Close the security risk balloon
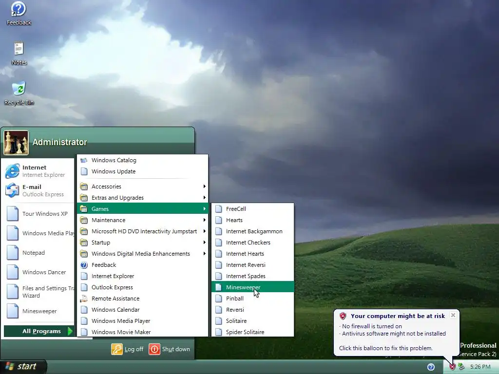This screenshot has width=499, height=374. point(453,315)
